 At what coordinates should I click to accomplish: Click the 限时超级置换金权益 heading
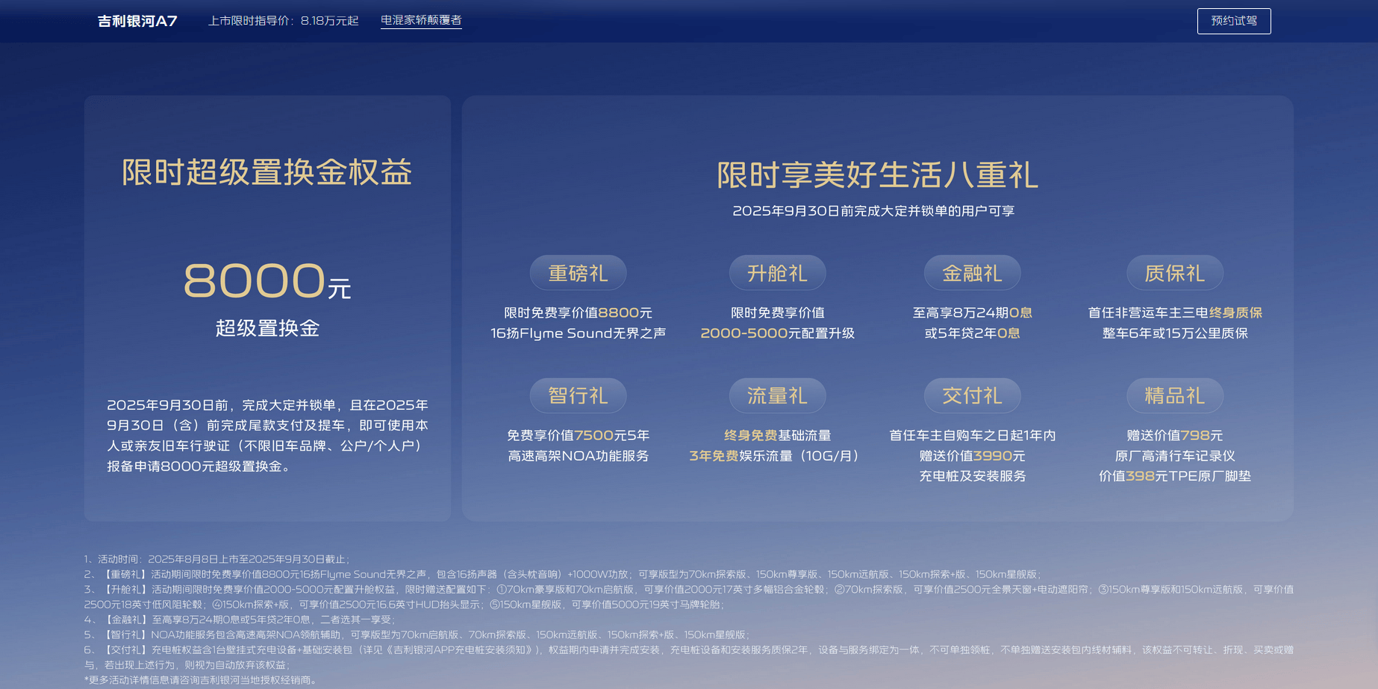pyautogui.click(x=267, y=172)
